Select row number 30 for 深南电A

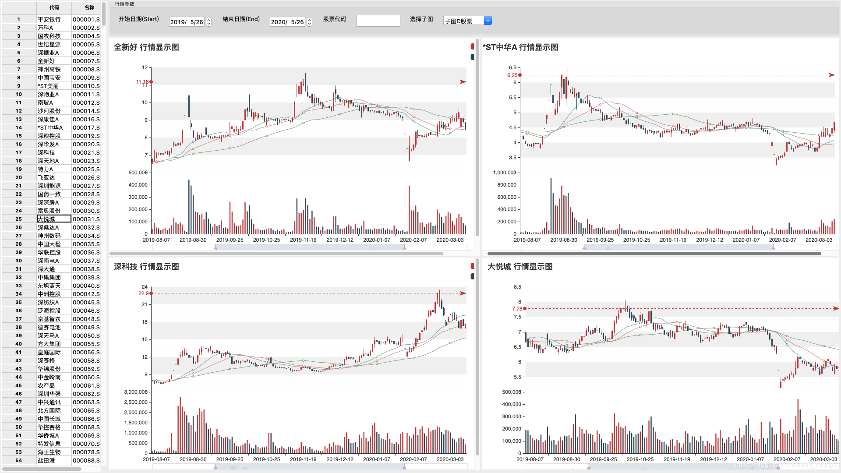(x=18, y=261)
